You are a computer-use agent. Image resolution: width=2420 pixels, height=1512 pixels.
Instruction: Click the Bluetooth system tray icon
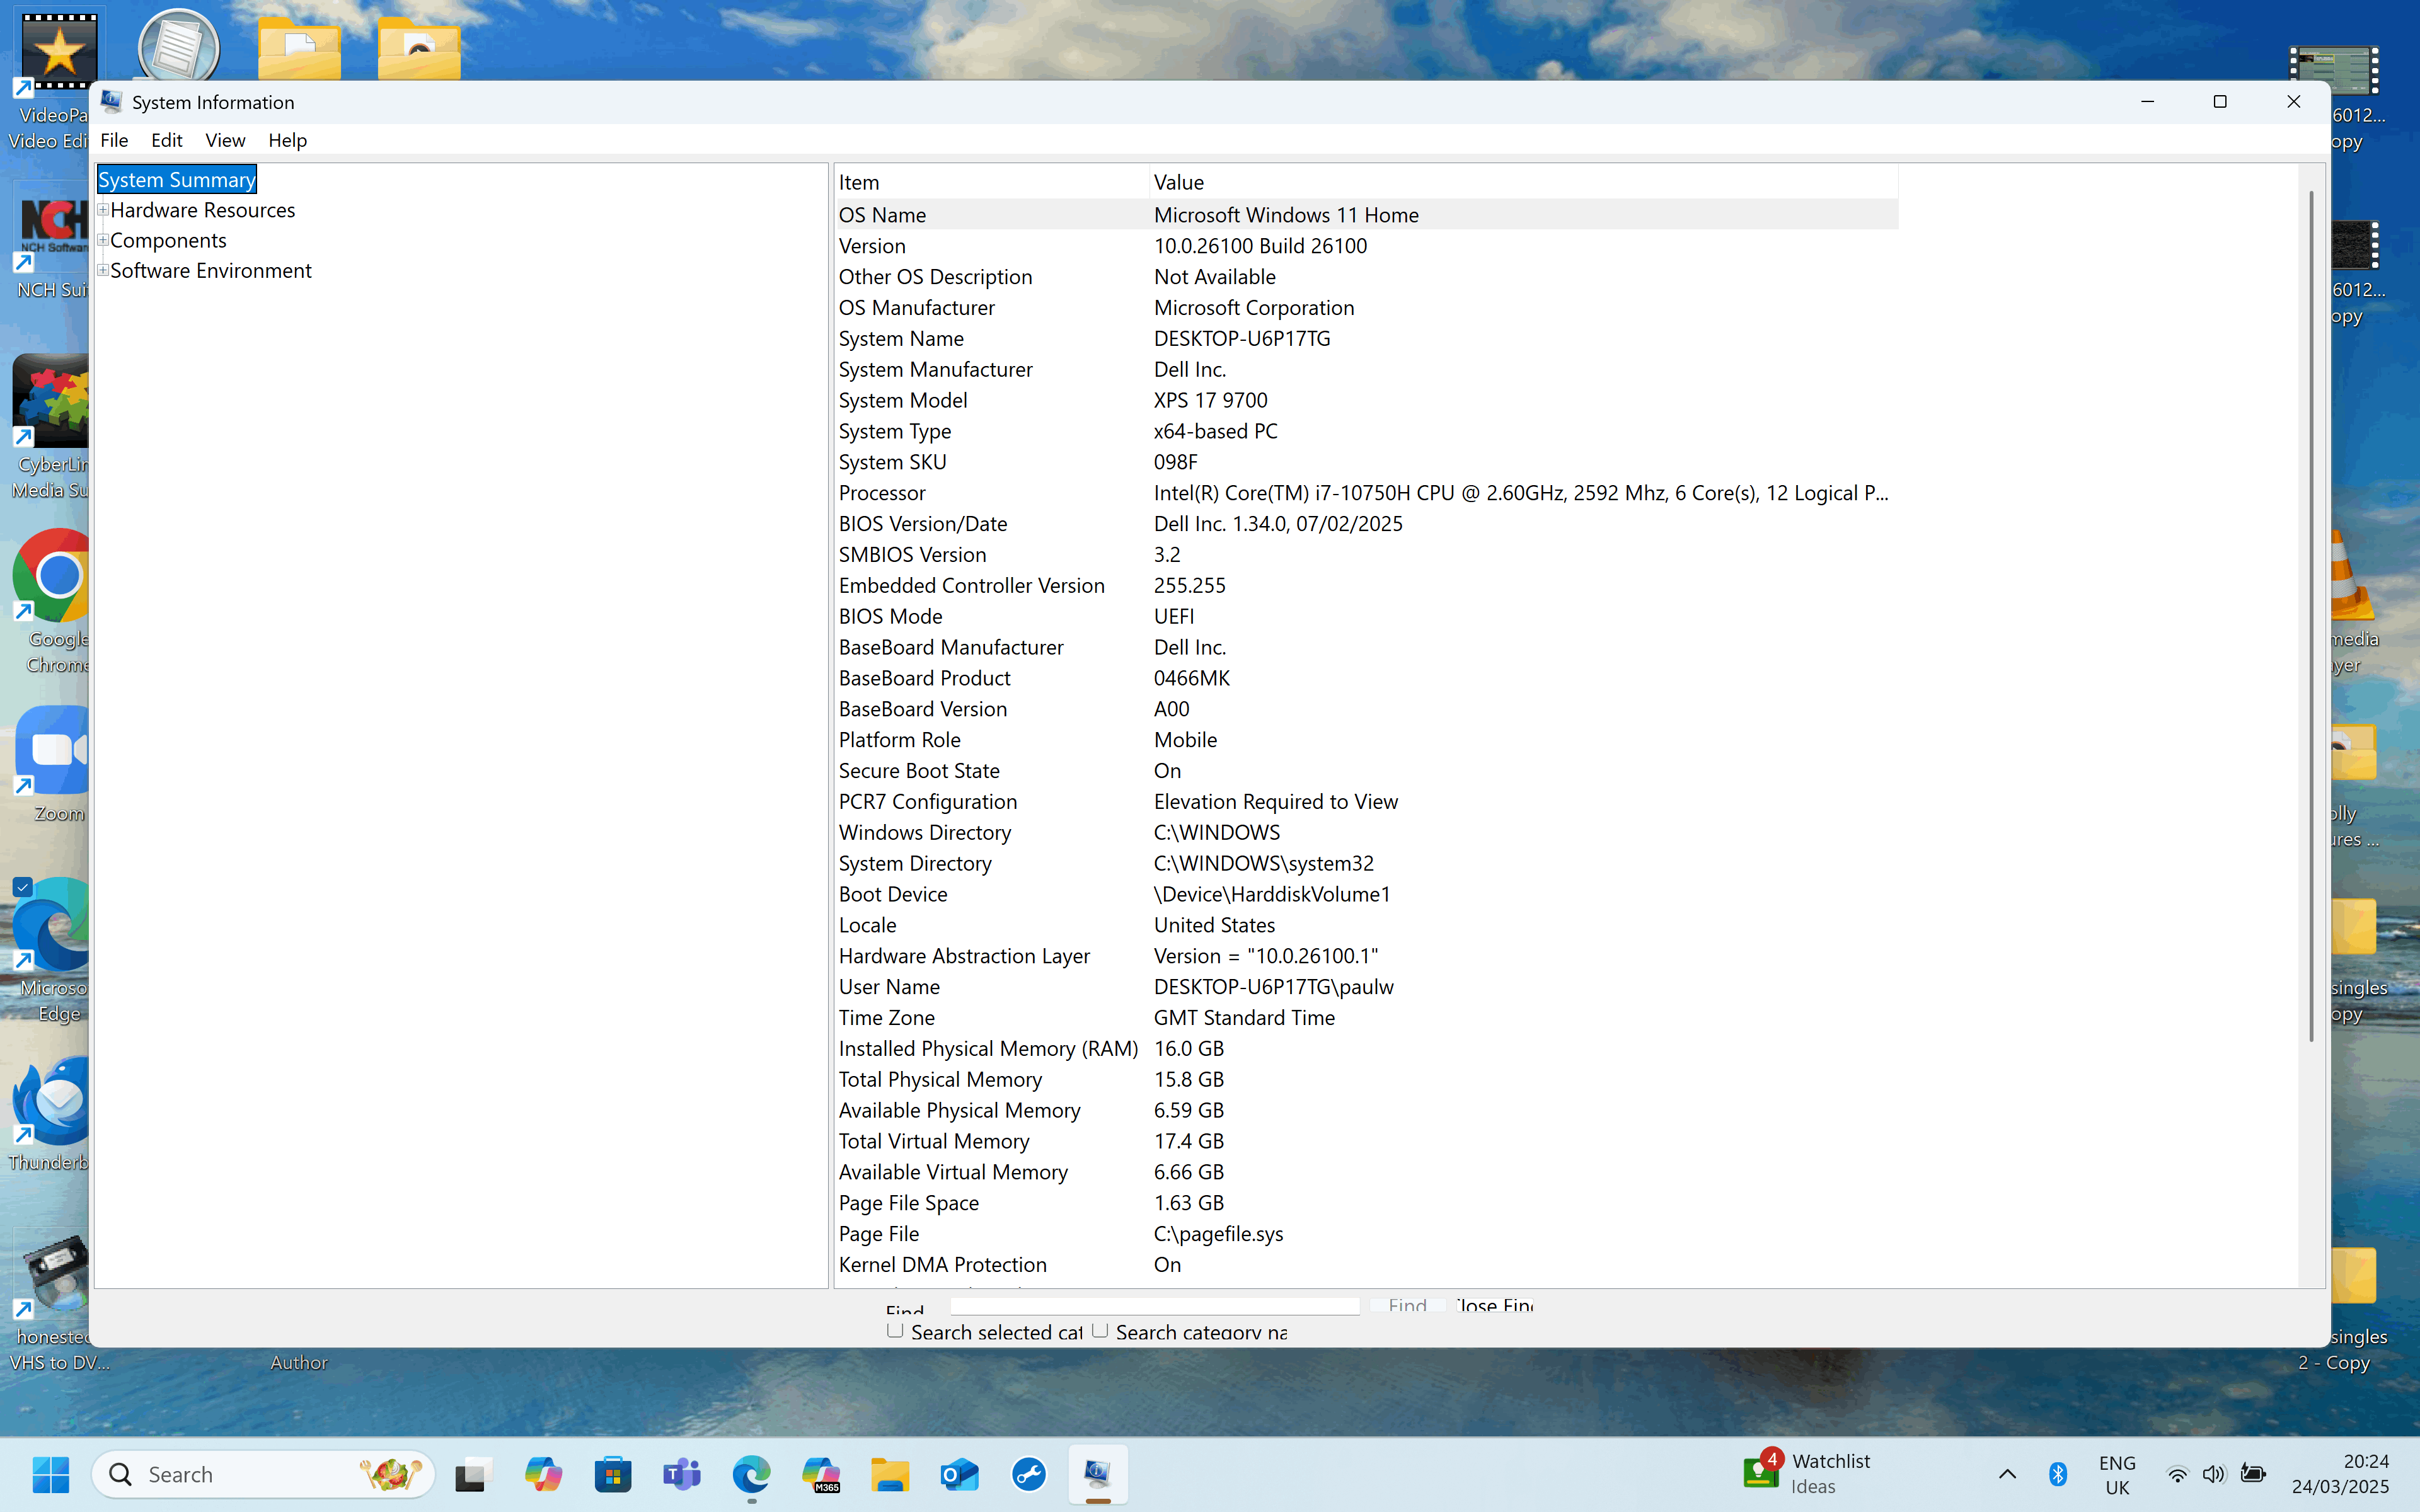pyautogui.click(x=2058, y=1474)
